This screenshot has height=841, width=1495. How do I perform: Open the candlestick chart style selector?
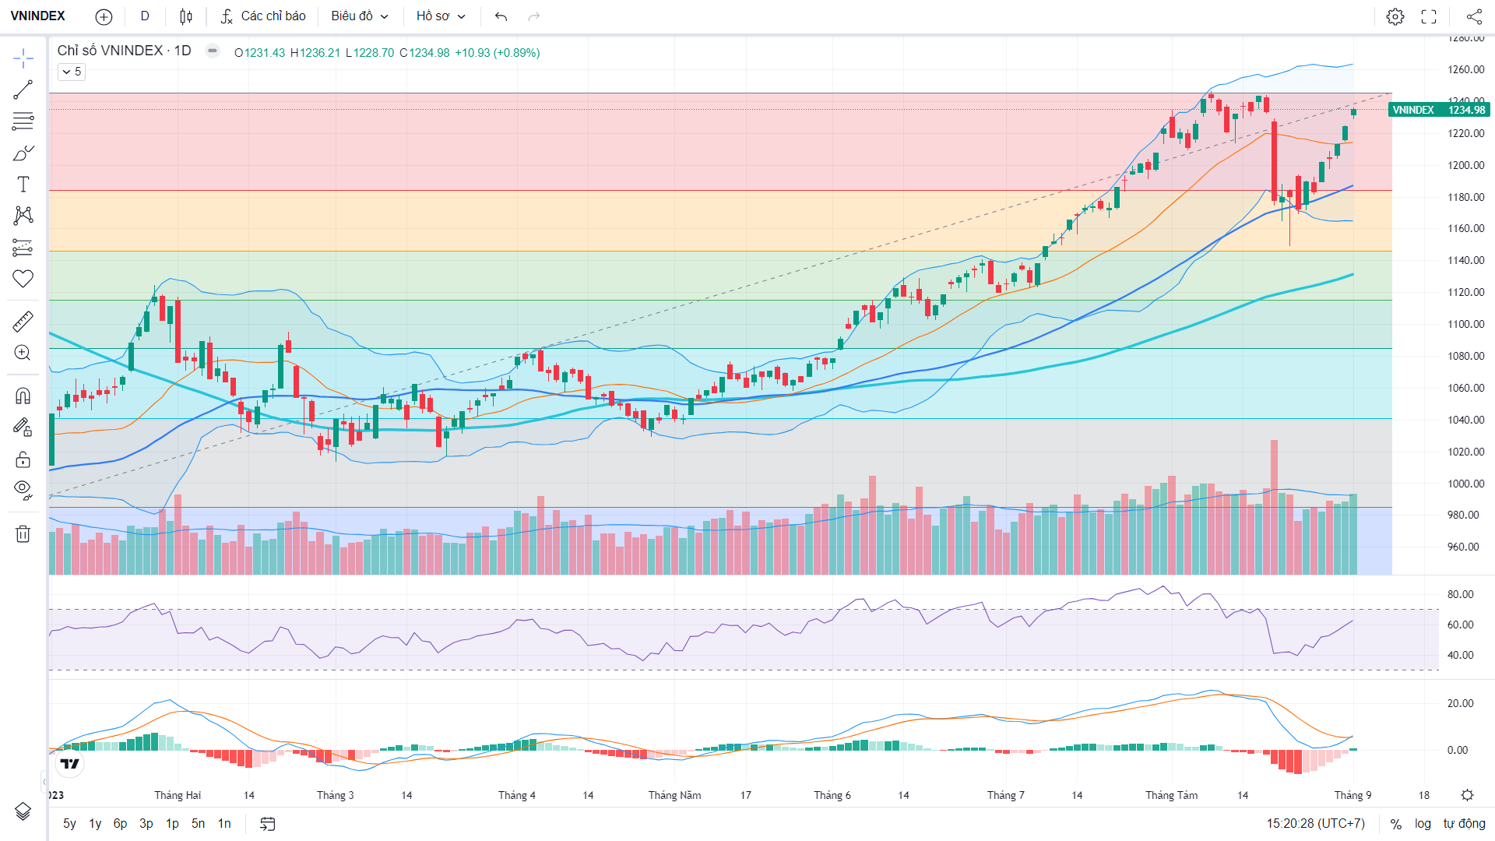tap(185, 16)
